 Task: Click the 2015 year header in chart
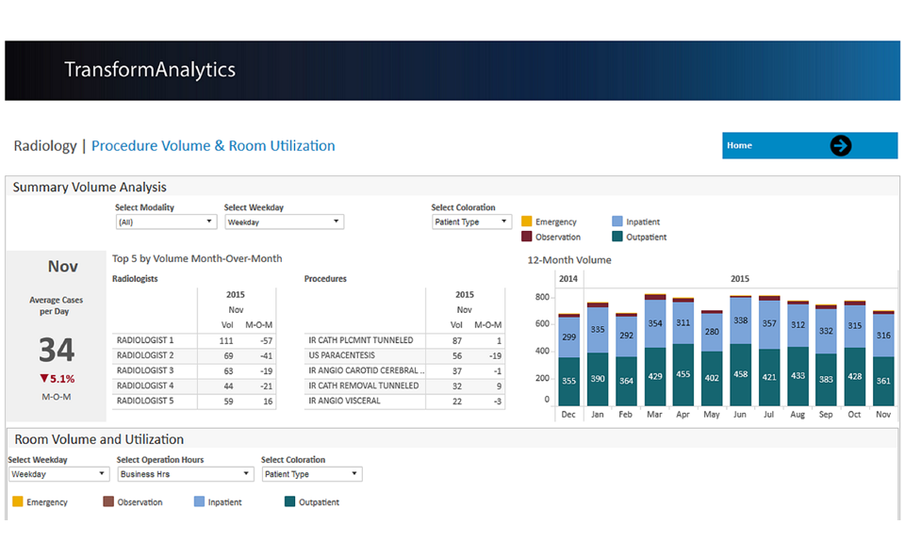click(x=739, y=279)
